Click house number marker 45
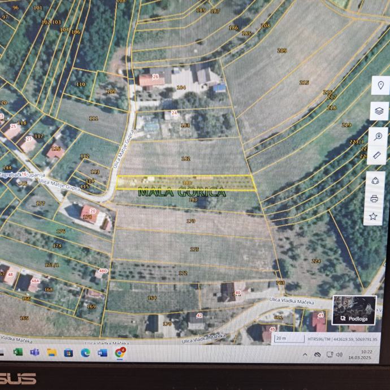 (272, 330)
